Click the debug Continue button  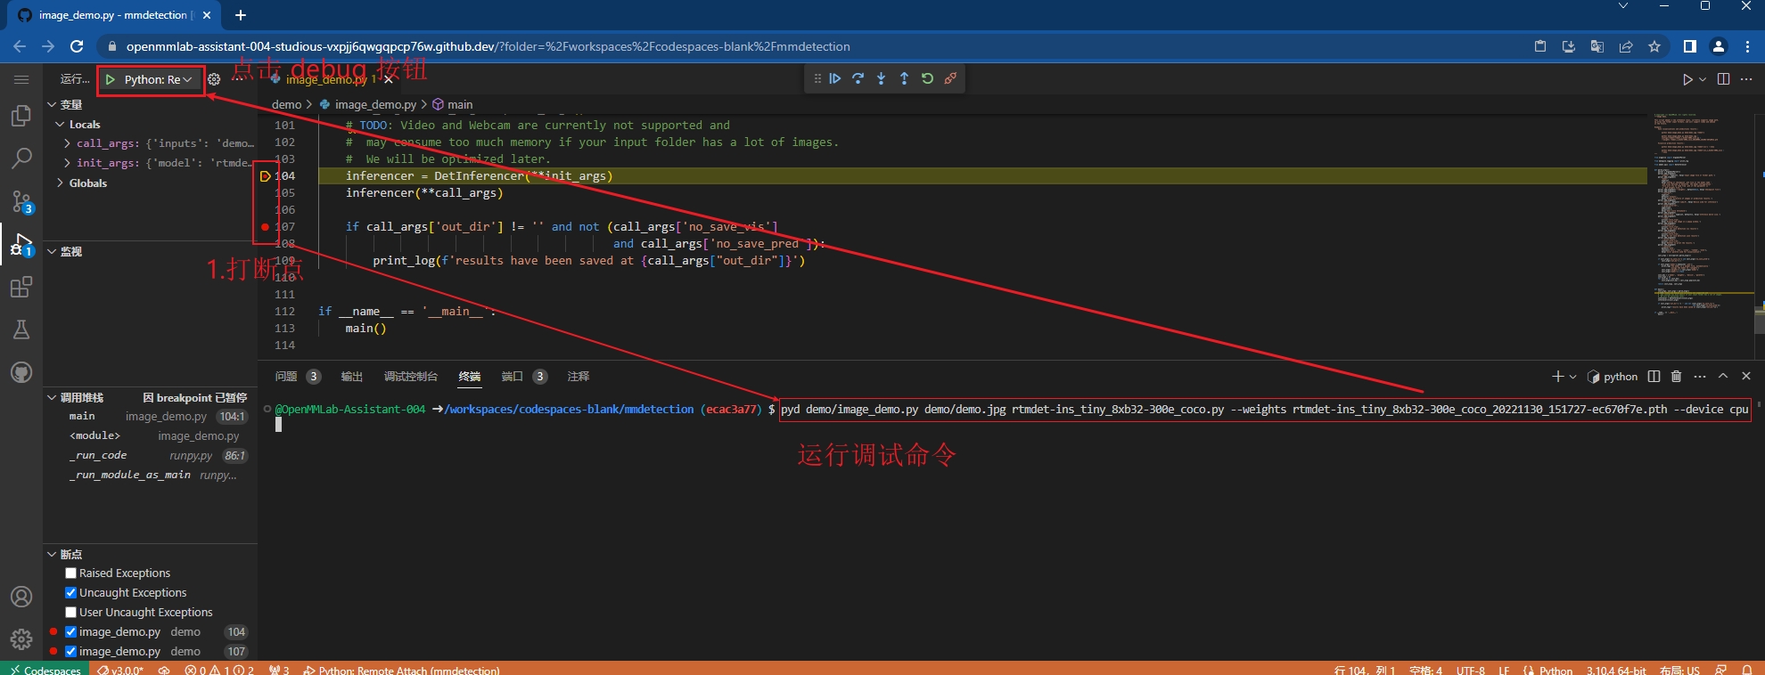(x=835, y=78)
